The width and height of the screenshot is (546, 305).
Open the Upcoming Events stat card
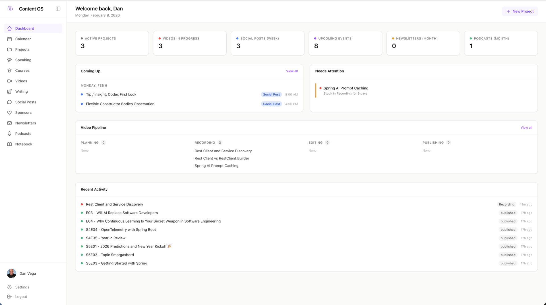click(x=345, y=43)
